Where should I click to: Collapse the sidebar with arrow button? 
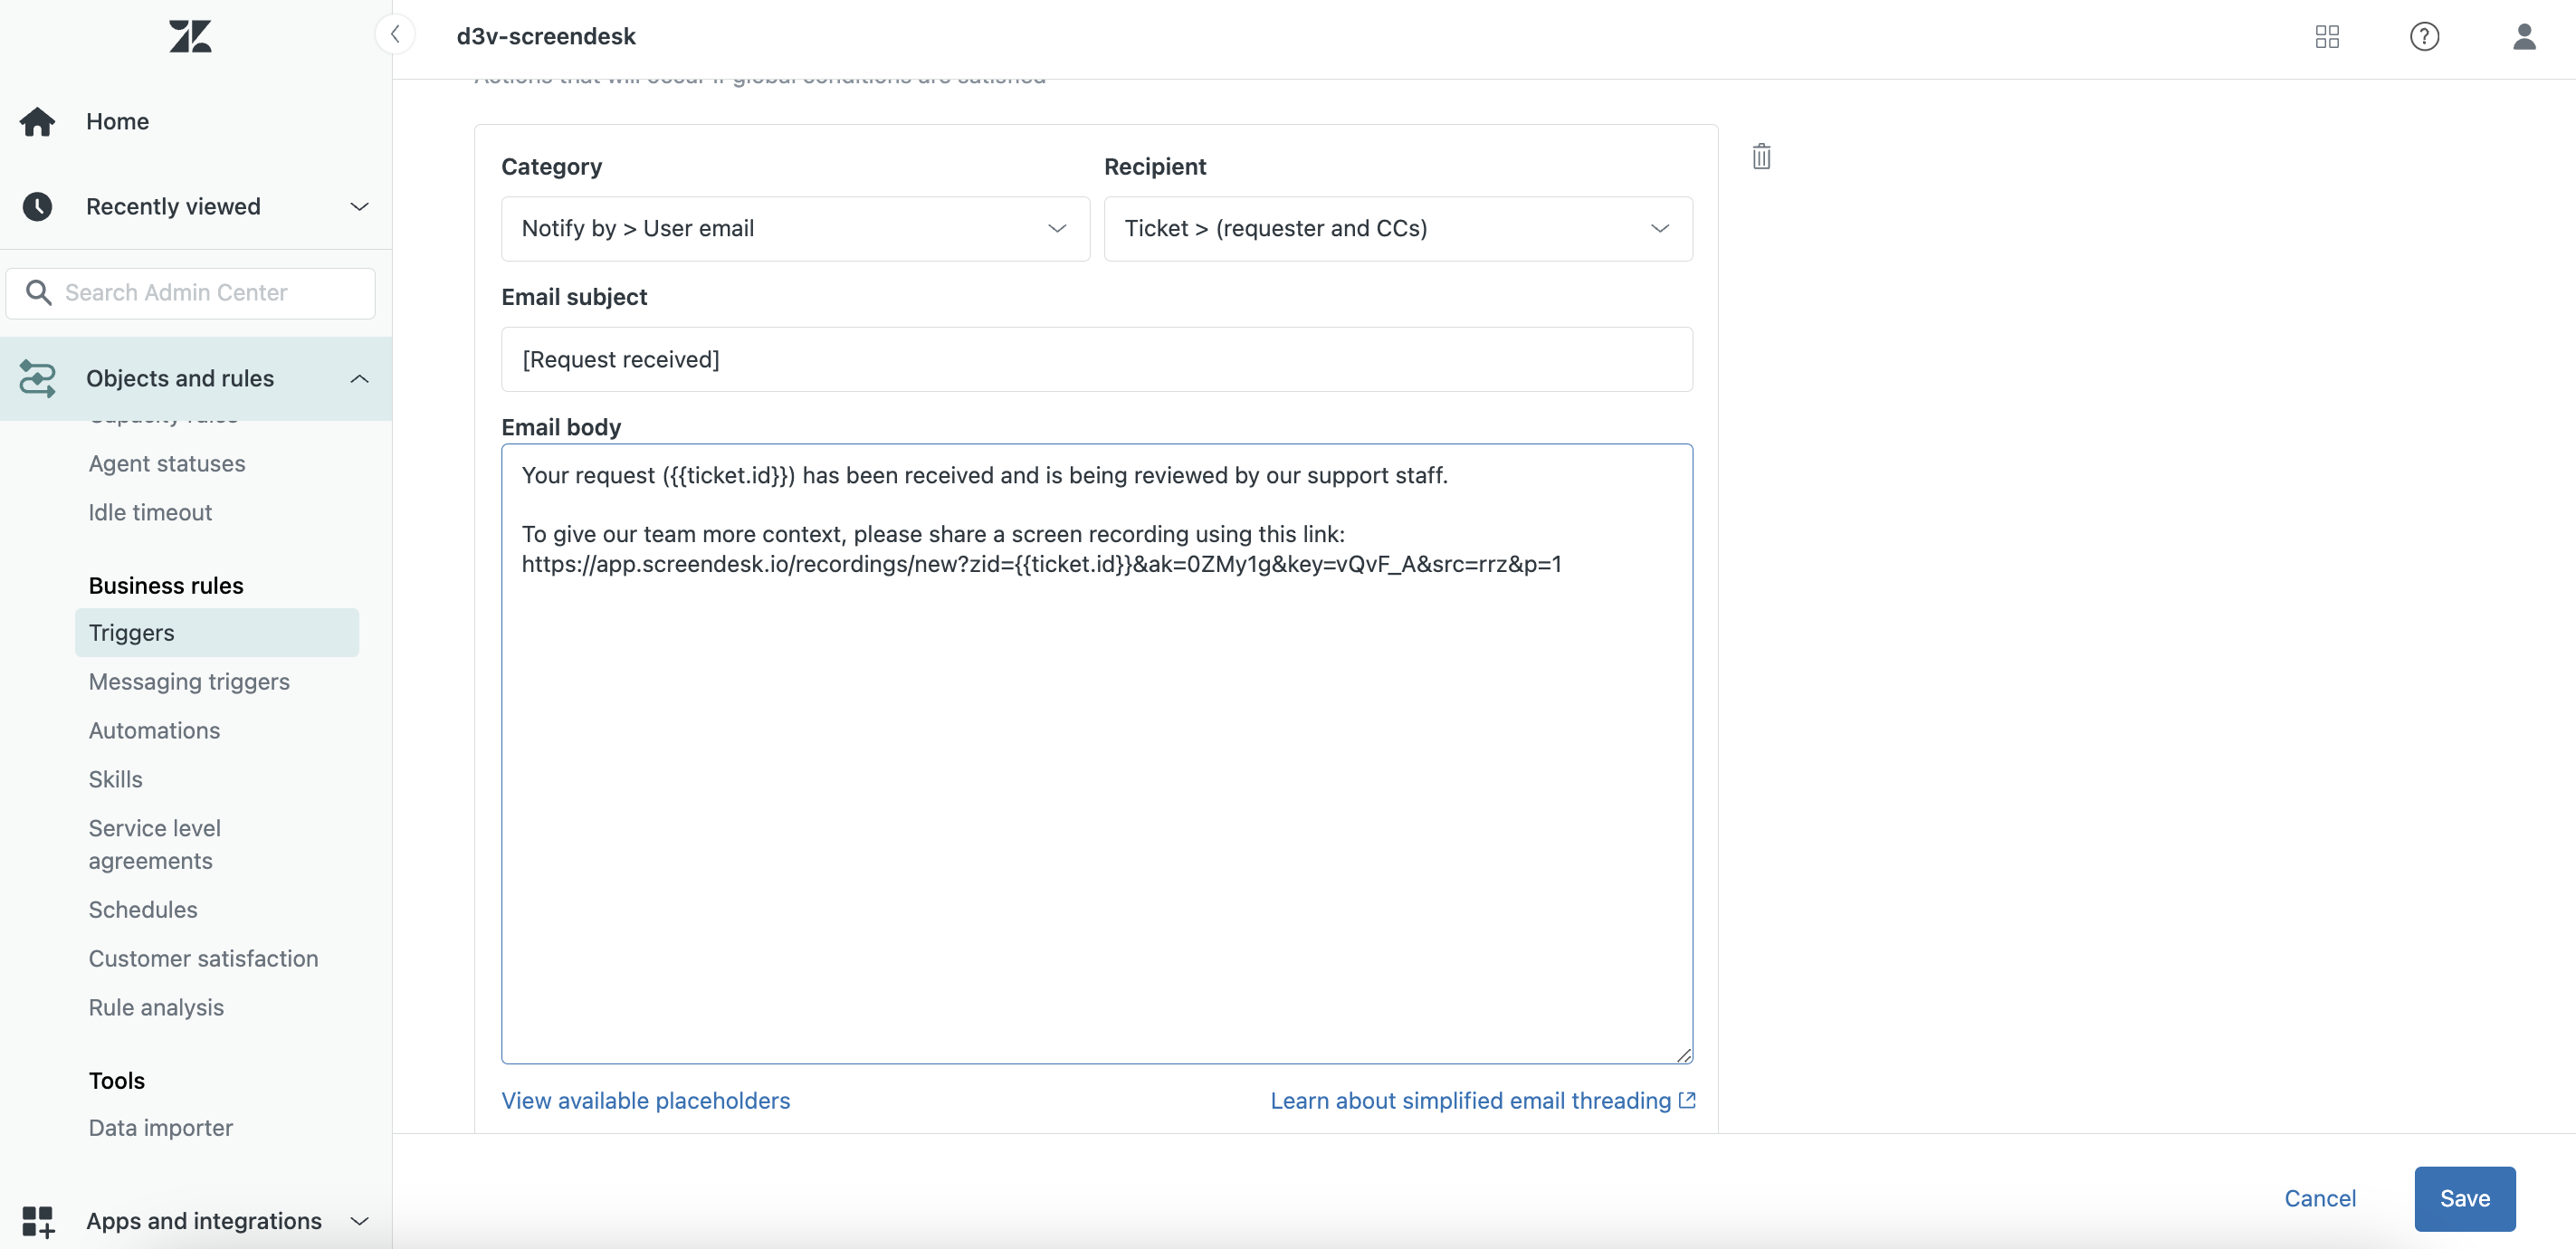(x=395, y=35)
